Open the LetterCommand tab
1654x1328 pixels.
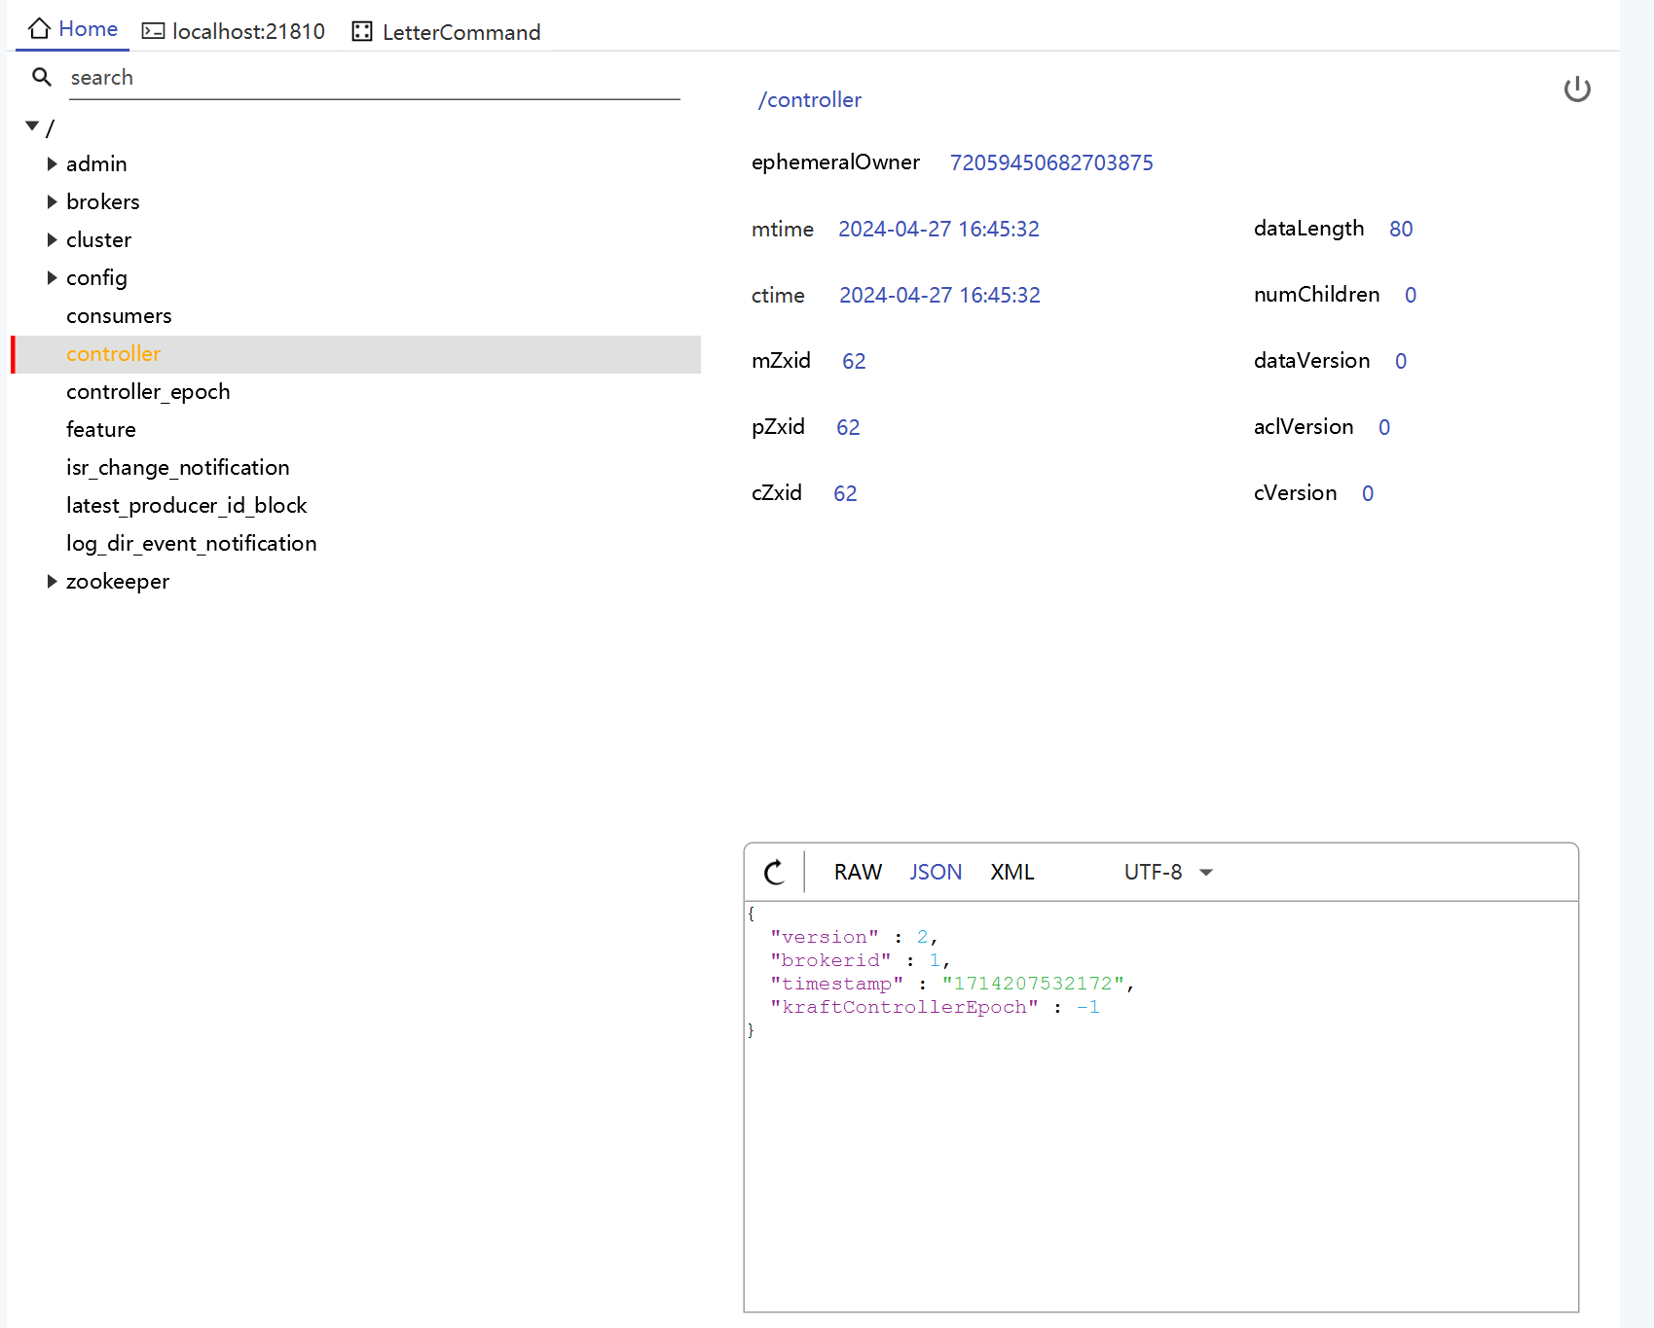coord(446,31)
